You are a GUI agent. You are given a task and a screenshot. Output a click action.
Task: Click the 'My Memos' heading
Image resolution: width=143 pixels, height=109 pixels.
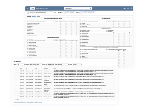17,61
